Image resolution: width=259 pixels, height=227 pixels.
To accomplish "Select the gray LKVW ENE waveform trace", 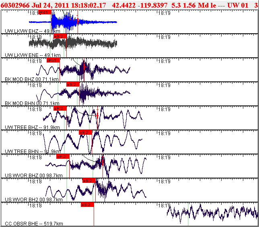I will coord(73,43).
